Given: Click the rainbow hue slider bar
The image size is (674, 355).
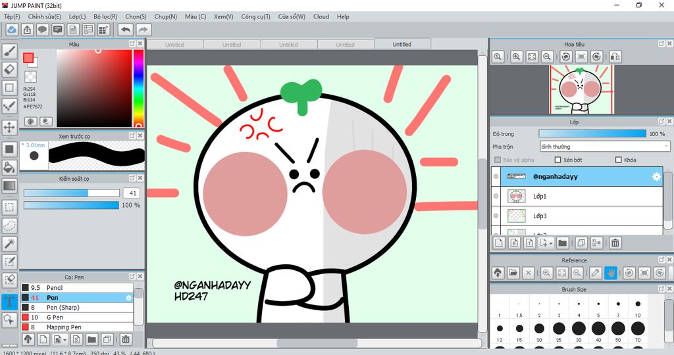Looking at the screenshot, I should click(x=138, y=88).
